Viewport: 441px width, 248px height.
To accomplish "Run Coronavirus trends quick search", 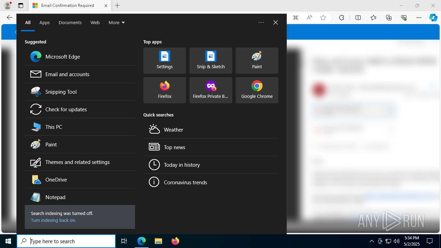I will (x=211, y=182).
